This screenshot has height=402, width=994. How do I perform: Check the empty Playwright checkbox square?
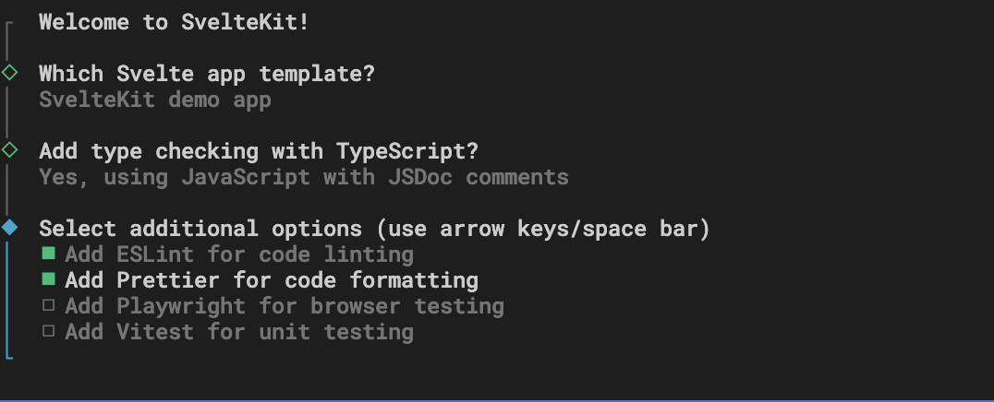[x=49, y=305]
